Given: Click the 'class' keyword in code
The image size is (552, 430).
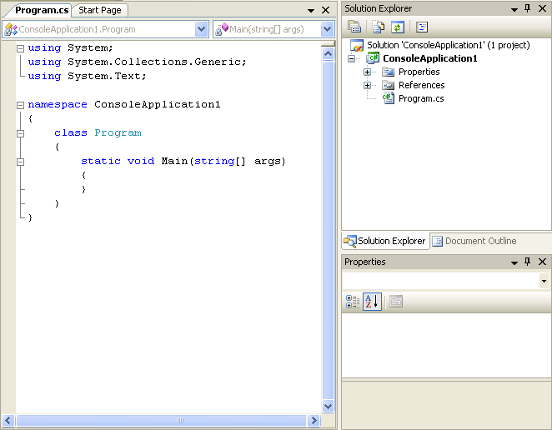Looking at the screenshot, I should tap(71, 133).
